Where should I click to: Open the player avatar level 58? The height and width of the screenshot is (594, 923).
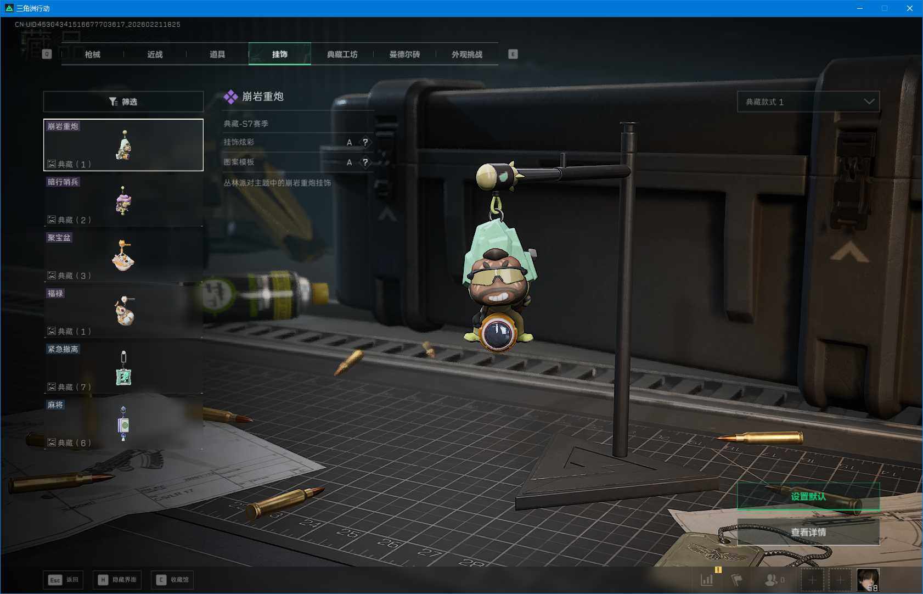(x=868, y=580)
